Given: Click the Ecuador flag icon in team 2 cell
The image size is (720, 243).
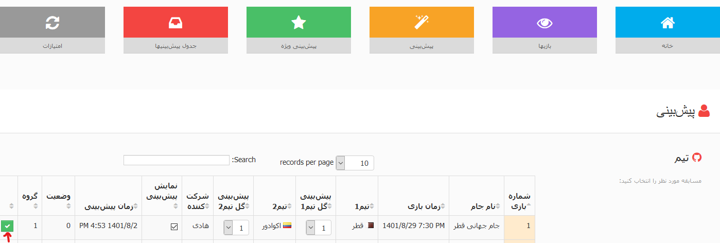Looking at the screenshot, I should (x=287, y=226).
